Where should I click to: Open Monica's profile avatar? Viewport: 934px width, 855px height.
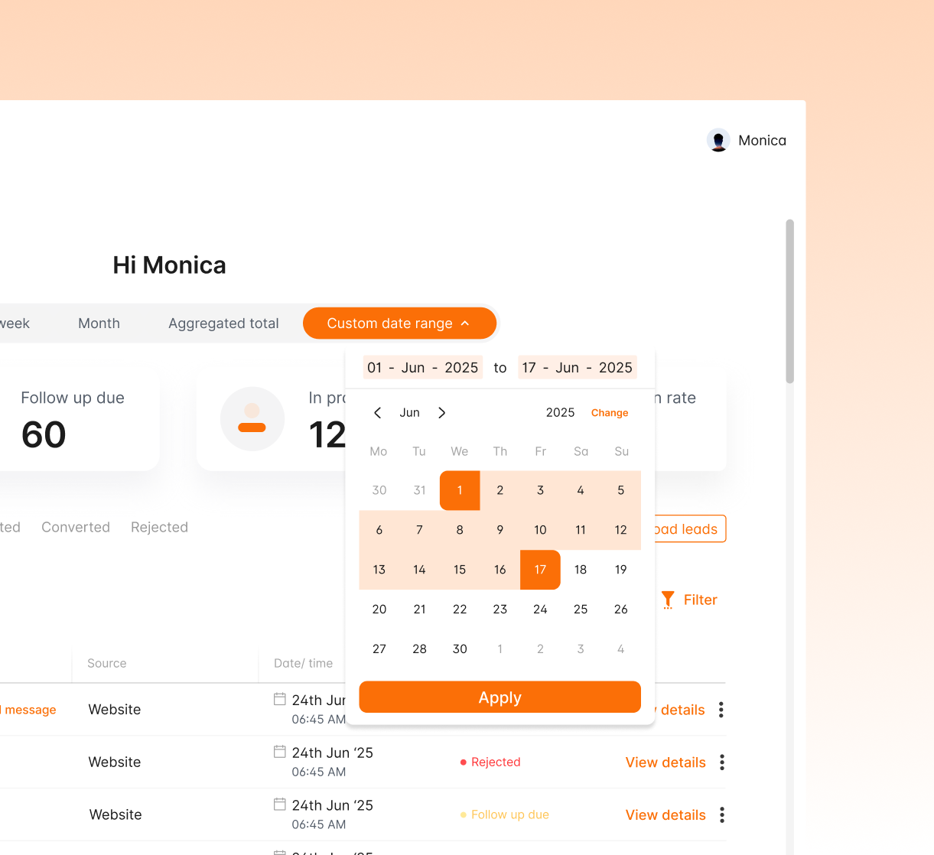pos(718,140)
